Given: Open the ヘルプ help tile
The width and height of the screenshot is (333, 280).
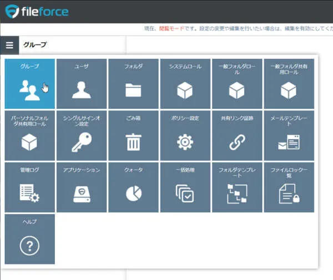Looking at the screenshot, I should pyautogui.click(x=29, y=239).
